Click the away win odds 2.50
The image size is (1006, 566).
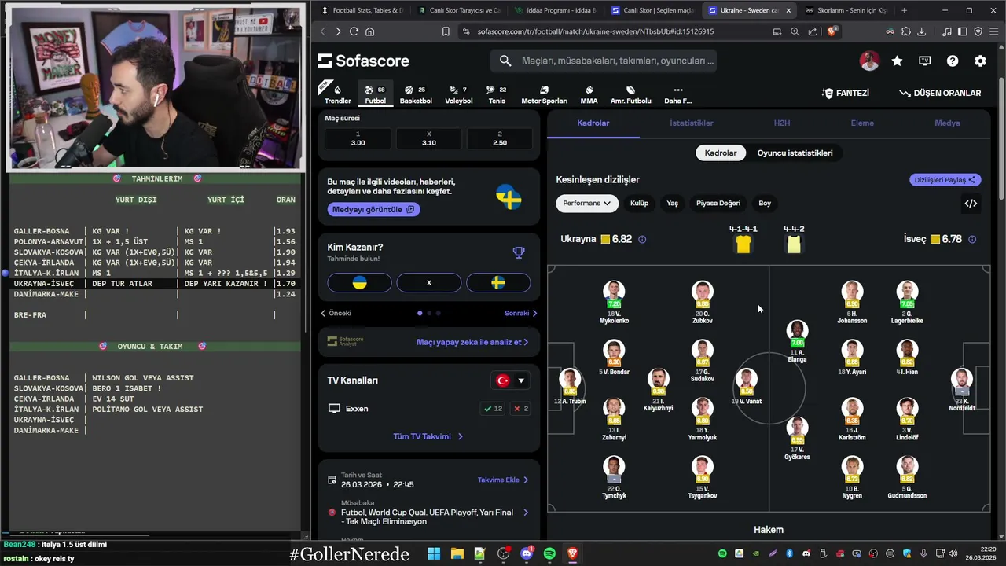[x=500, y=138]
